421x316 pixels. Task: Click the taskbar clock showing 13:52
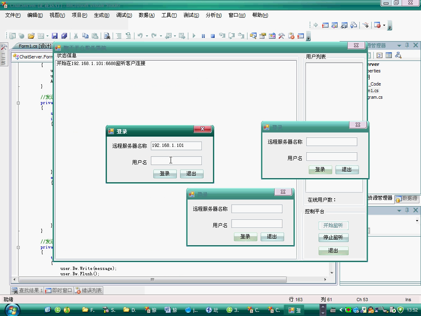pos(412,310)
